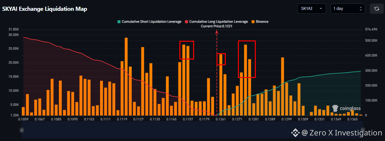
Task: Click the 100.00K right axis label
Action: 372,101
